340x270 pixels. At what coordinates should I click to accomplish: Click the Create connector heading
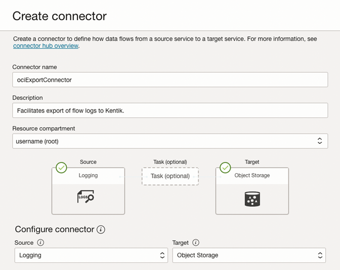(60, 16)
